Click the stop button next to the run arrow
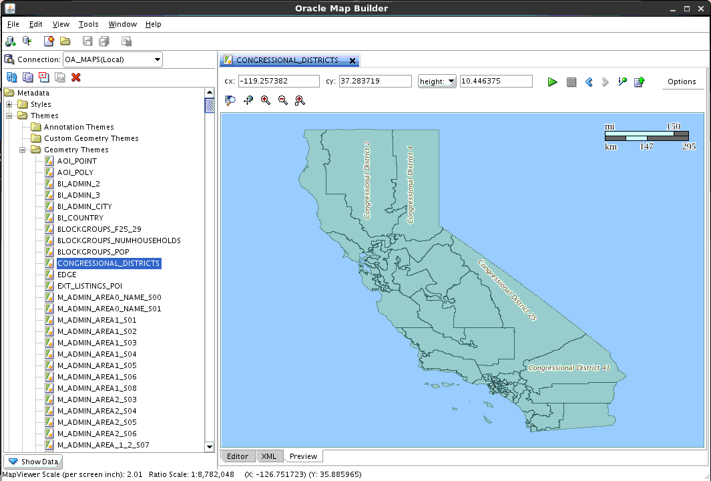This screenshot has width=711, height=481. pyautogui.click(x=571, y=82)
